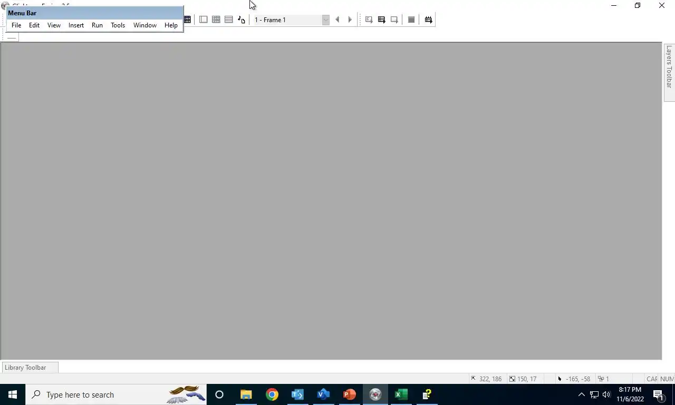
Task: Go to the previous frame arrow
Action: click(x=337, y=20)
